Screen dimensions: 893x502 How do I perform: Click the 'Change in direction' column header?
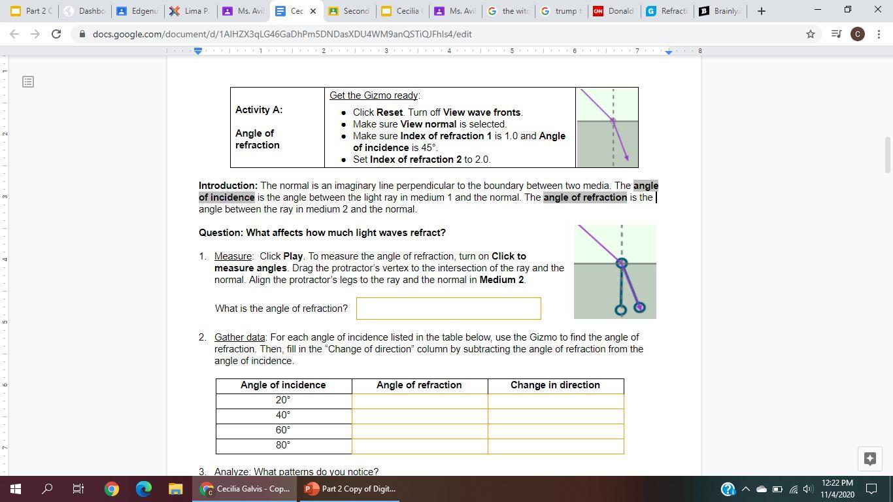555,385
